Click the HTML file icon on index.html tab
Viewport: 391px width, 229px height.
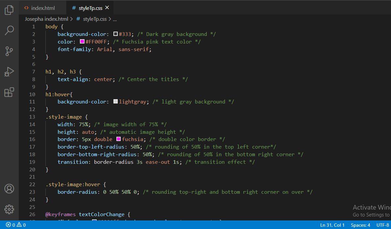pyautogui.click(x=26, y=8)
